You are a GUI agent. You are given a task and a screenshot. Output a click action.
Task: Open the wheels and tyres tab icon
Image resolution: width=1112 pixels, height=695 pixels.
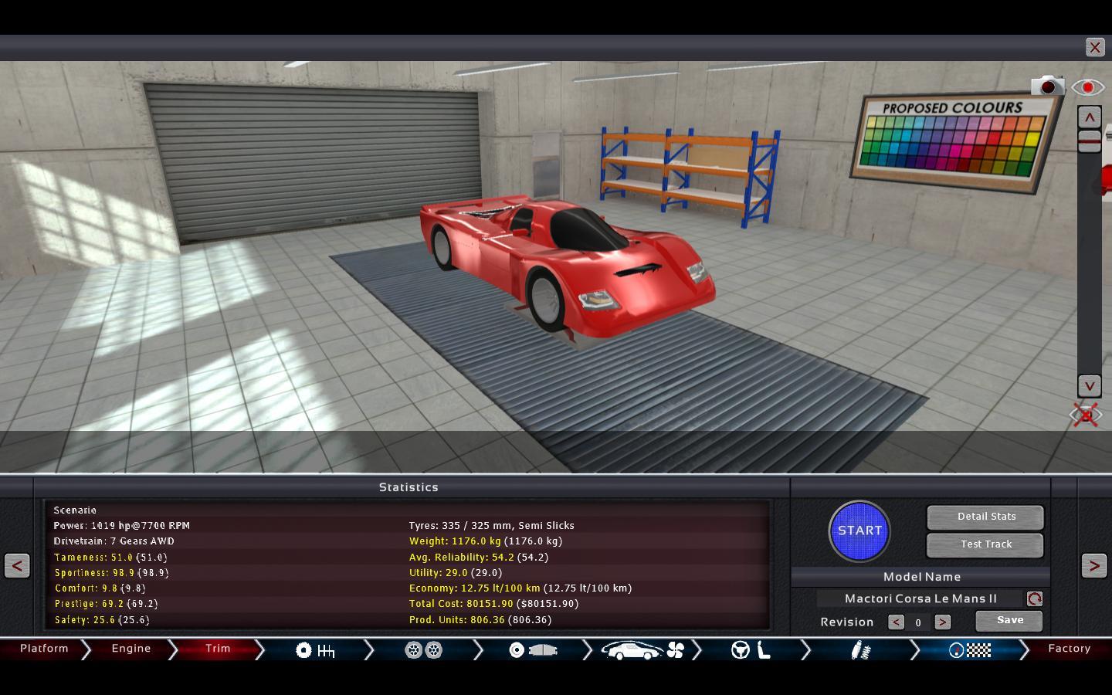point(423,650)
